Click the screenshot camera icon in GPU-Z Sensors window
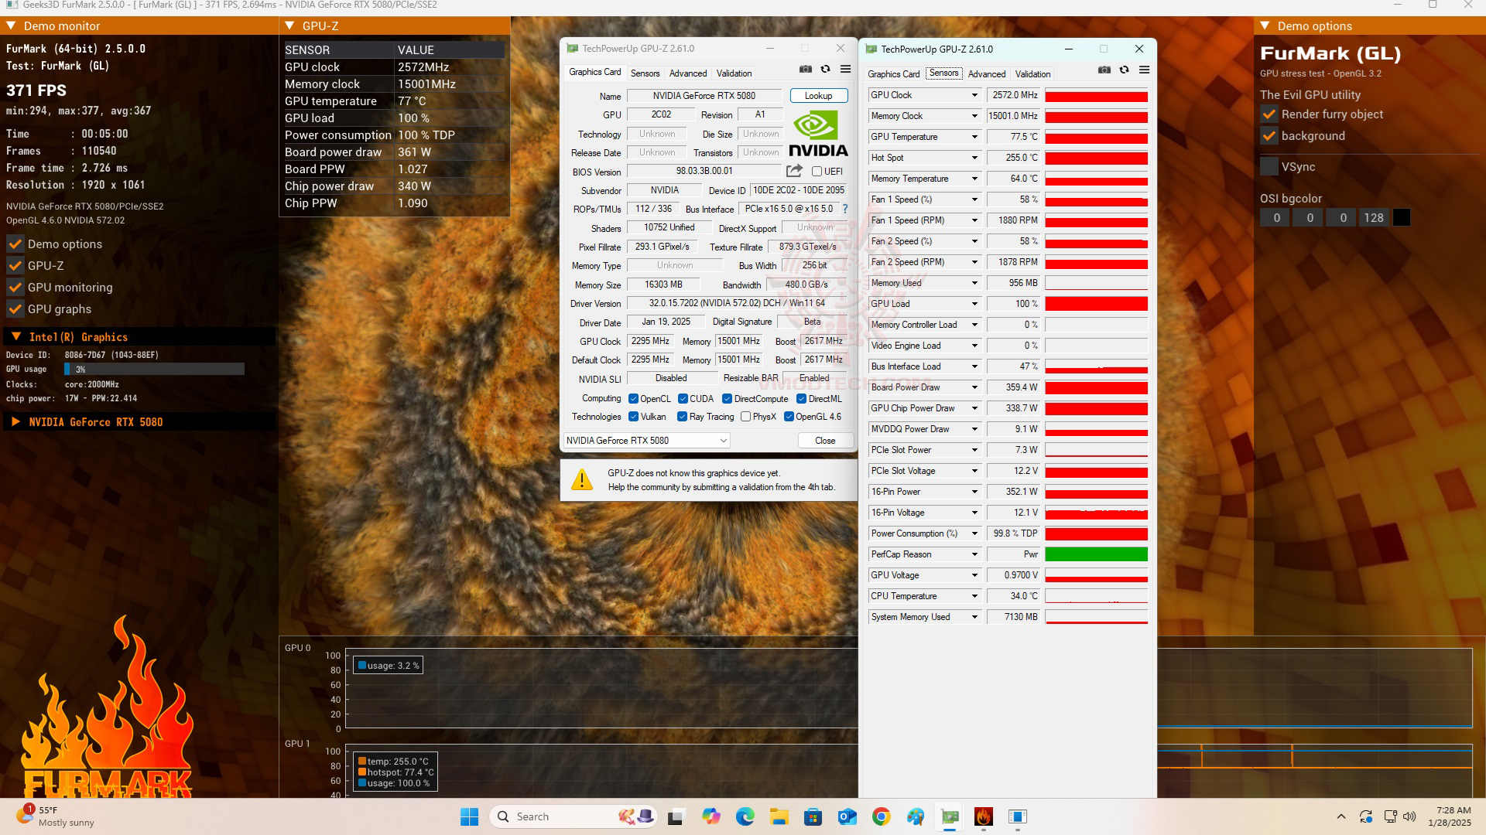Image resolution: width=1486 pixels, height=835 pixels. [x=1104, y=70]
